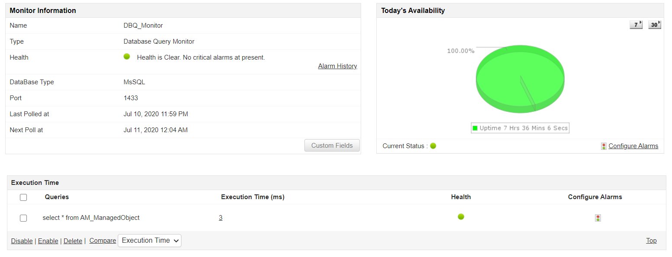The image size is (672, 257).
Task: Click the 7-day availability history icon
Action: (636, 25)
